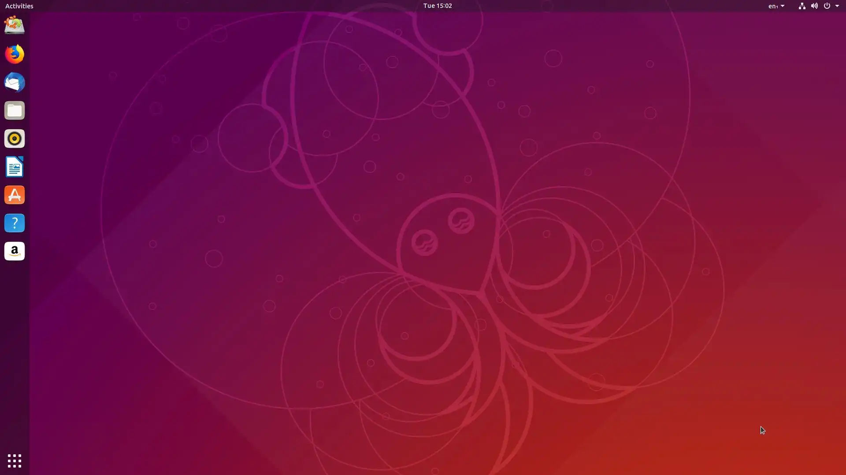Open LibreOffice Writer

15,167
